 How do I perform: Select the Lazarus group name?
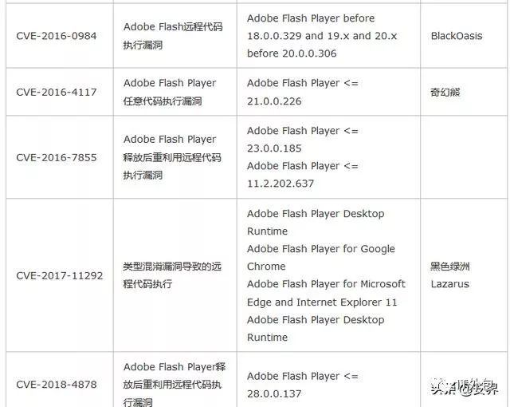(x=449, y=284)
